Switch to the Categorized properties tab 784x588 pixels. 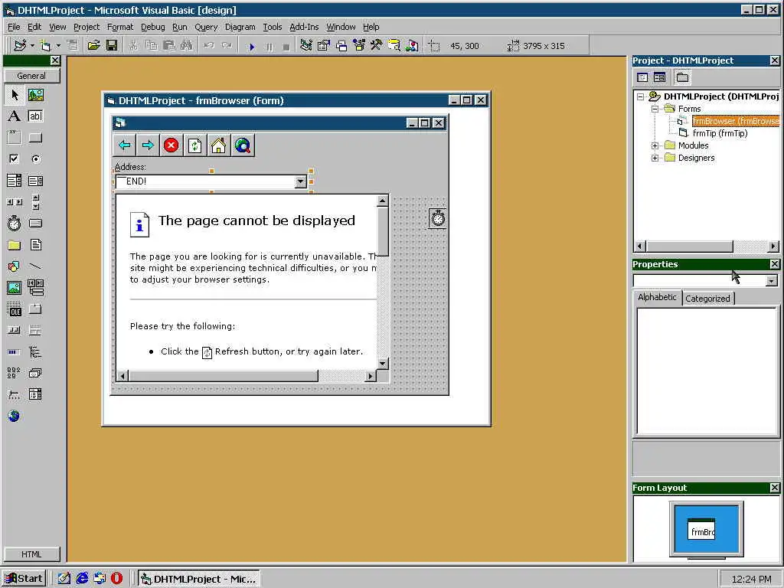point(707,299)
